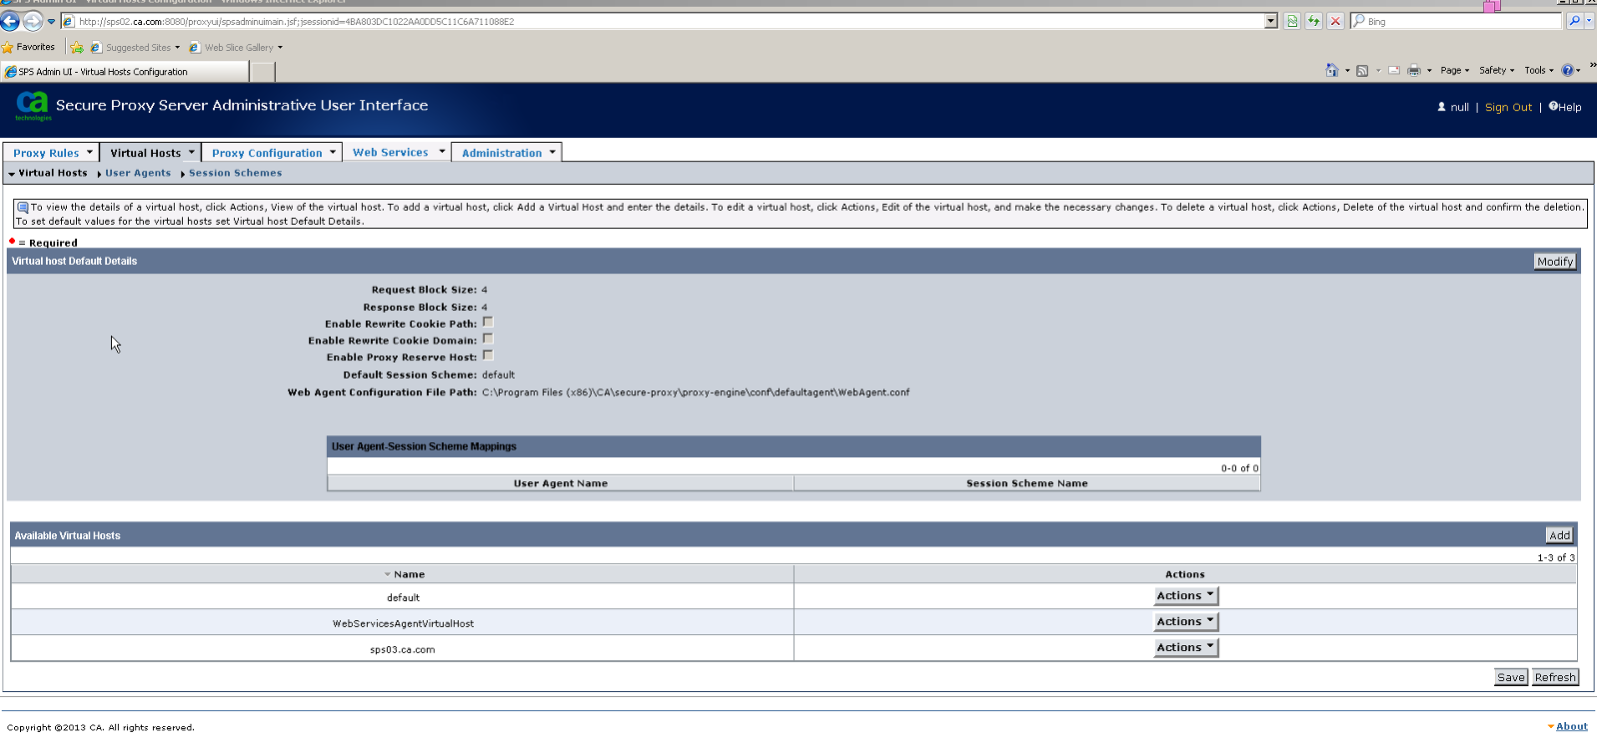The image size is (1597, 753).
Task: Open the Favorites star button
Action: tap(29, 47)
